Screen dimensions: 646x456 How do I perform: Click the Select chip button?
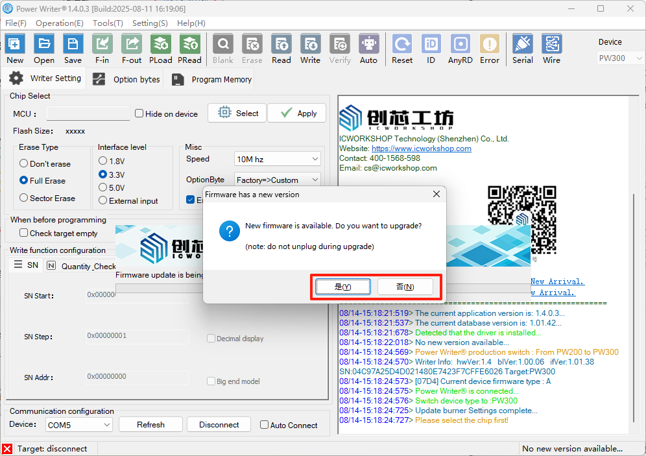tap(237, 113)
